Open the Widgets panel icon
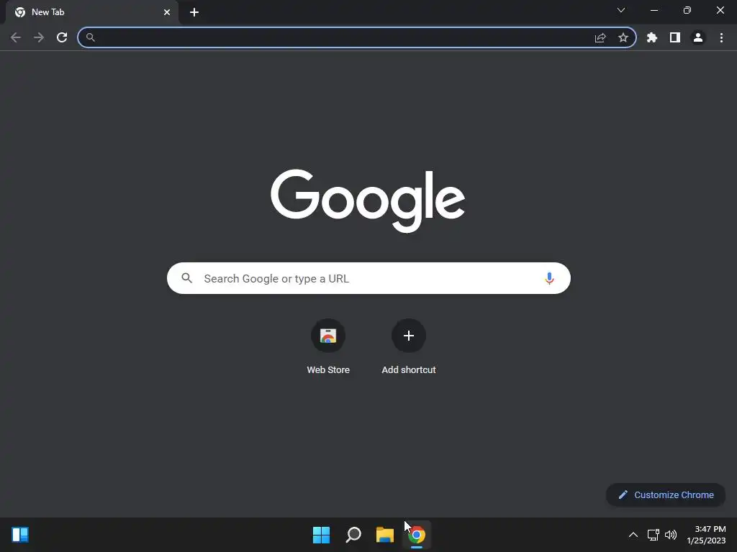The width and height of the screenshot is (737, 552). pyautogui.click(x=20, y=535)
